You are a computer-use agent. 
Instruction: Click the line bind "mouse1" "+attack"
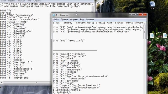pos(69,54)
